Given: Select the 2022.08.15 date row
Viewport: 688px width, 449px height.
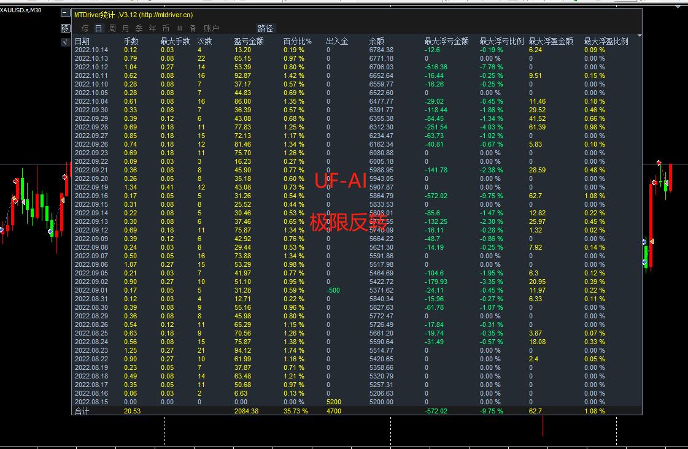Looking at the screenshot, I should 91,402.
